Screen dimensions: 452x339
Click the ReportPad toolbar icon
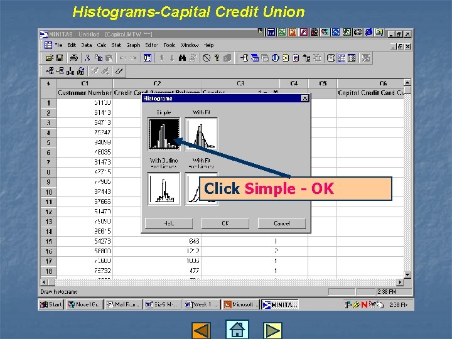tap(296, 58)
